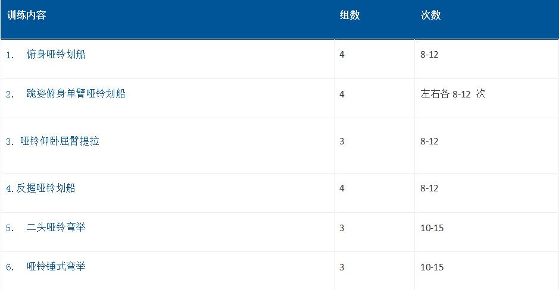
Task: Click the "组数" column header
Action: [x=349, y=15]
